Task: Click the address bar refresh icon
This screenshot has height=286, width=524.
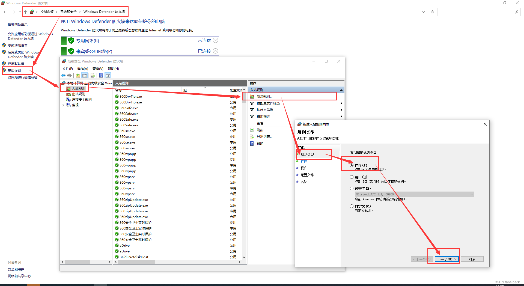Action: tap(433, 12)
